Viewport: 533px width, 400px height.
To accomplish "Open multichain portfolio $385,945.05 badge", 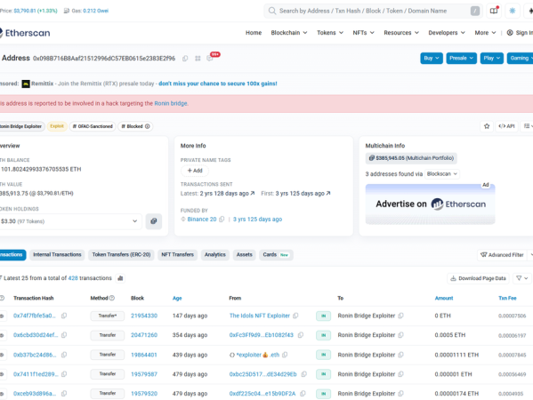I will click(411, 158).
